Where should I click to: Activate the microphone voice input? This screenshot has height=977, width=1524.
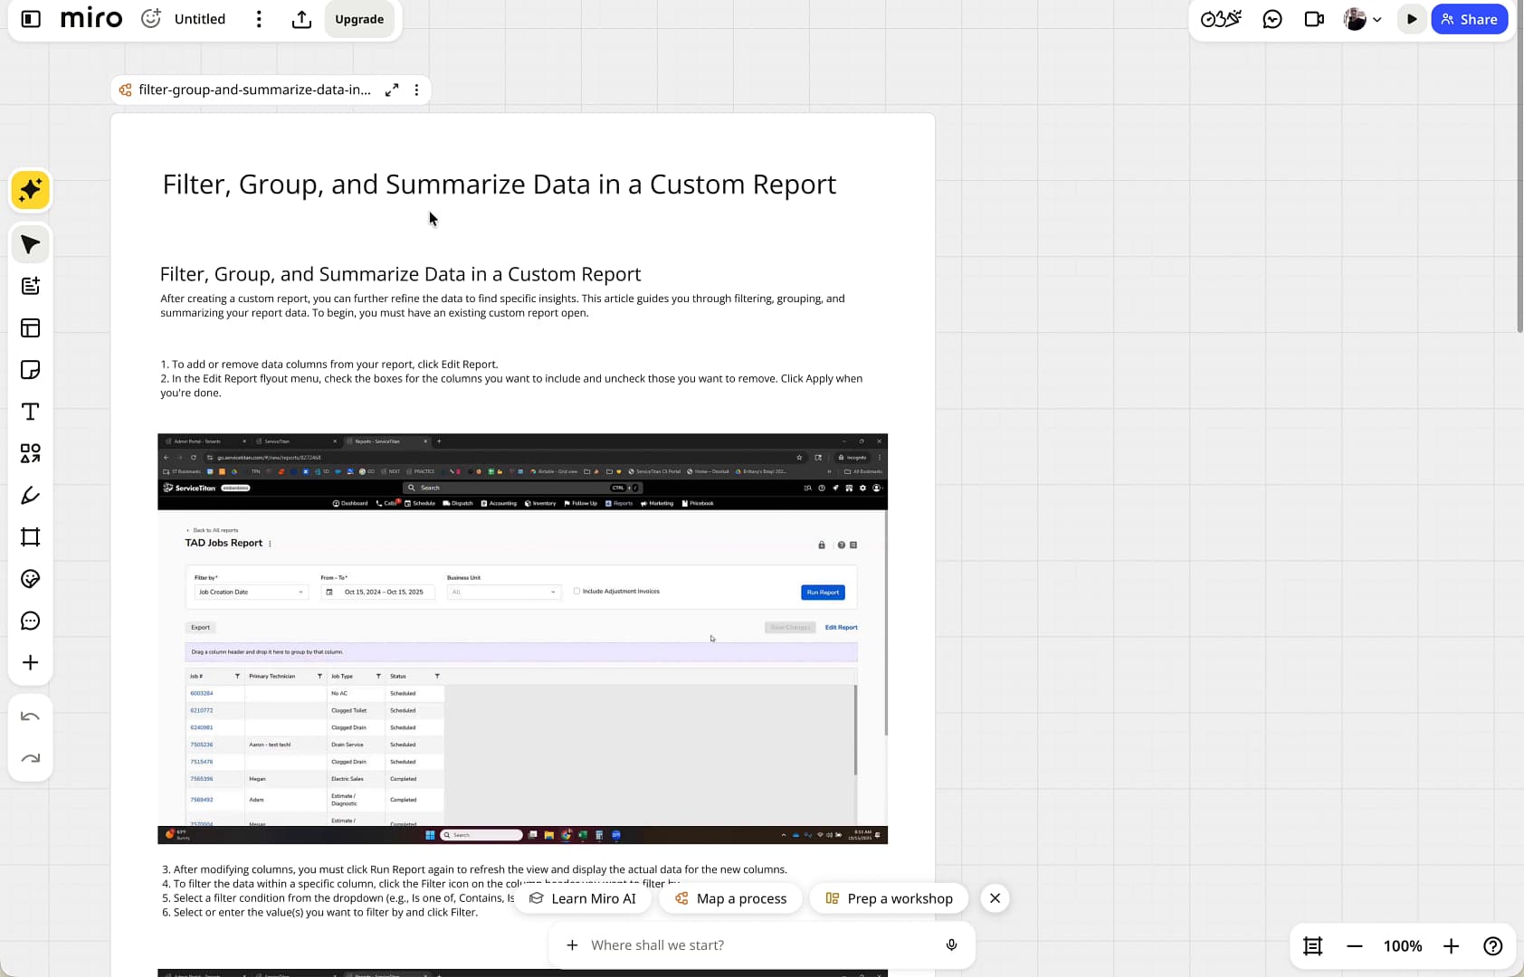click(x=951, y=945)
